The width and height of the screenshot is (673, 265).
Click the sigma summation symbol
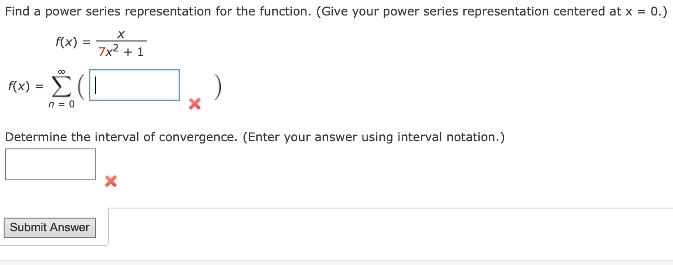coord(61,86)
